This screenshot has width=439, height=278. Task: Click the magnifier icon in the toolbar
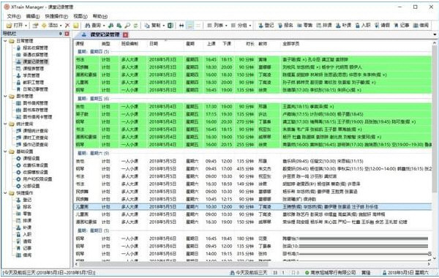click(127, 26)
